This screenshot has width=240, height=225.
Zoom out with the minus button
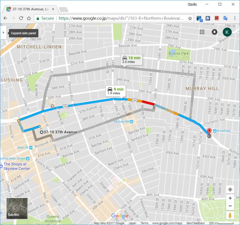tap(230, 206)
